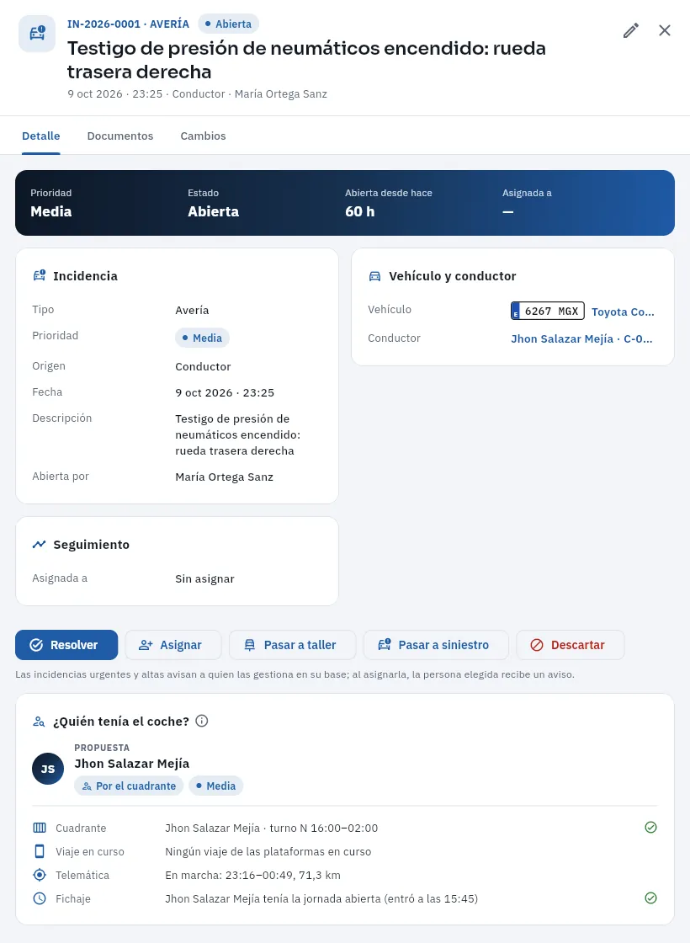Open the Toyota Co... vehicle link
690x943 pixels.
pos(623,312)
